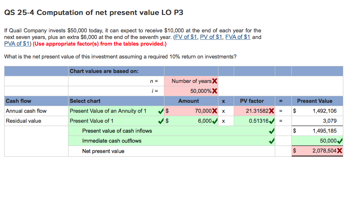Select the 'Cash flow' column header
Screen dimensions: 357x199
click(x=18, y=101)
